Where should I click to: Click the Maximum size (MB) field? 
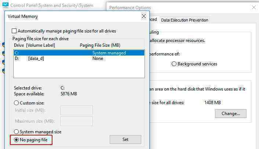coord(77,121)
